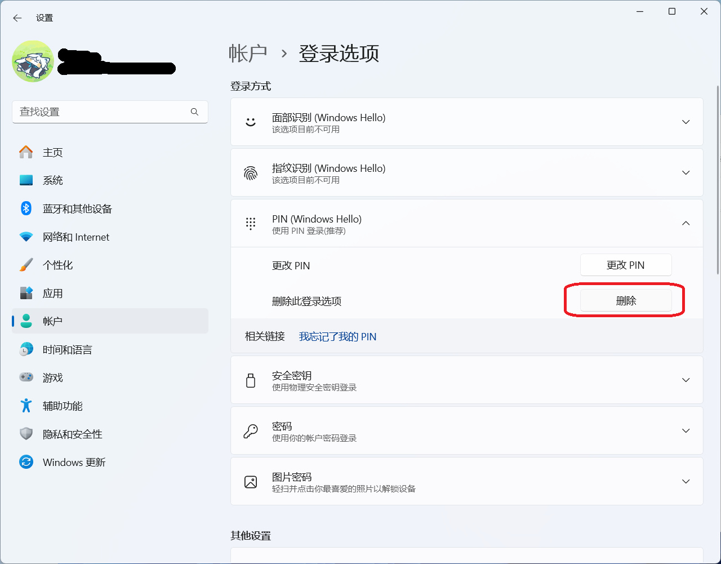Expand the 安全密钥 section chevron
This screenshot has width=721, height=564.
[686, 380]
